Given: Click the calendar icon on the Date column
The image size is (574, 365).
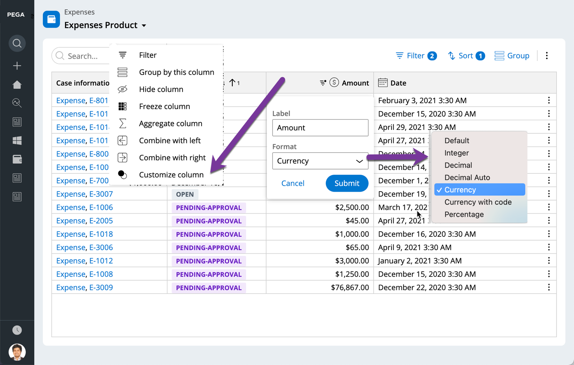Looking at the screenshot, I should tap(383, 82).
